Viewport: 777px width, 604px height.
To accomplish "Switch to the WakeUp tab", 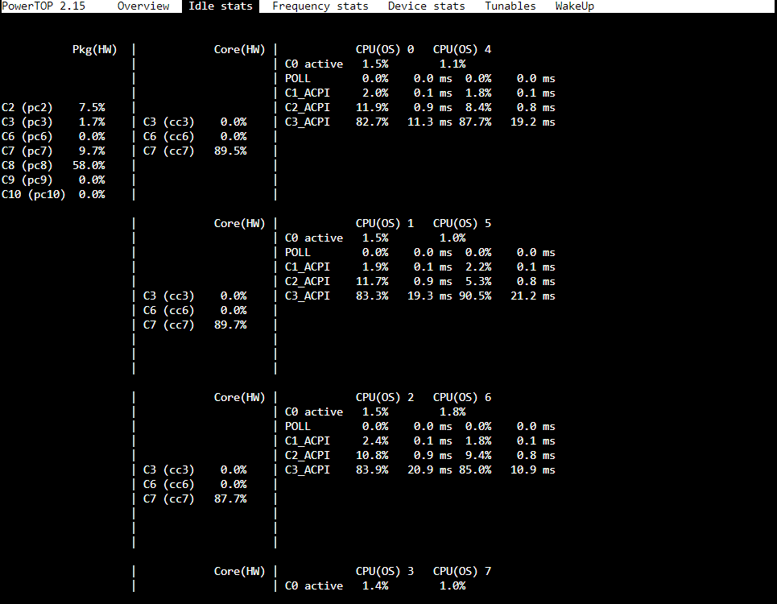I will 575,6.
